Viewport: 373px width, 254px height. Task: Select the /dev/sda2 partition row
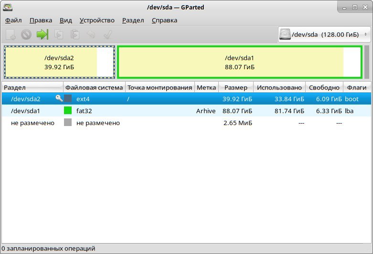[x=186, y=99]
